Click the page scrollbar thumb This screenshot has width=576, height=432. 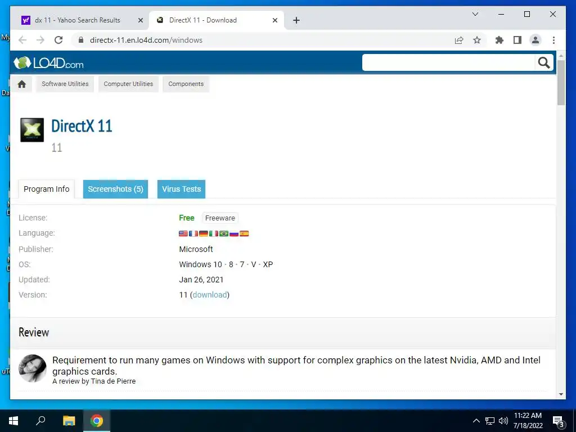tap(561, 83)
